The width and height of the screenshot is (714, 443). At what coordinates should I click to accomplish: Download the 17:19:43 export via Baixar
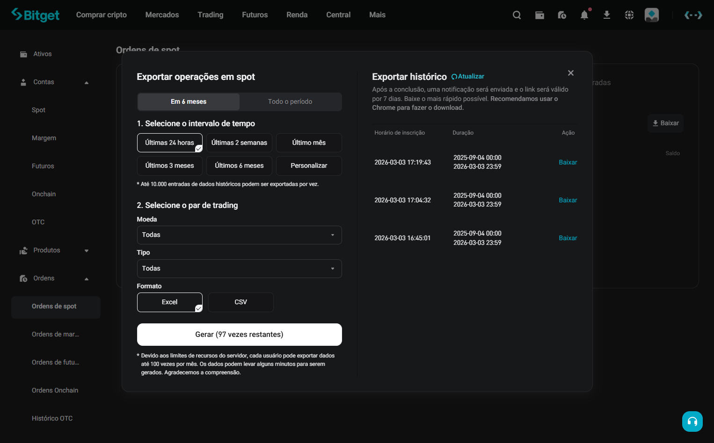568,162
